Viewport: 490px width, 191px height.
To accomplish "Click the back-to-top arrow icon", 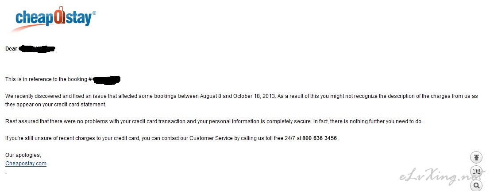I will point(476,157).
